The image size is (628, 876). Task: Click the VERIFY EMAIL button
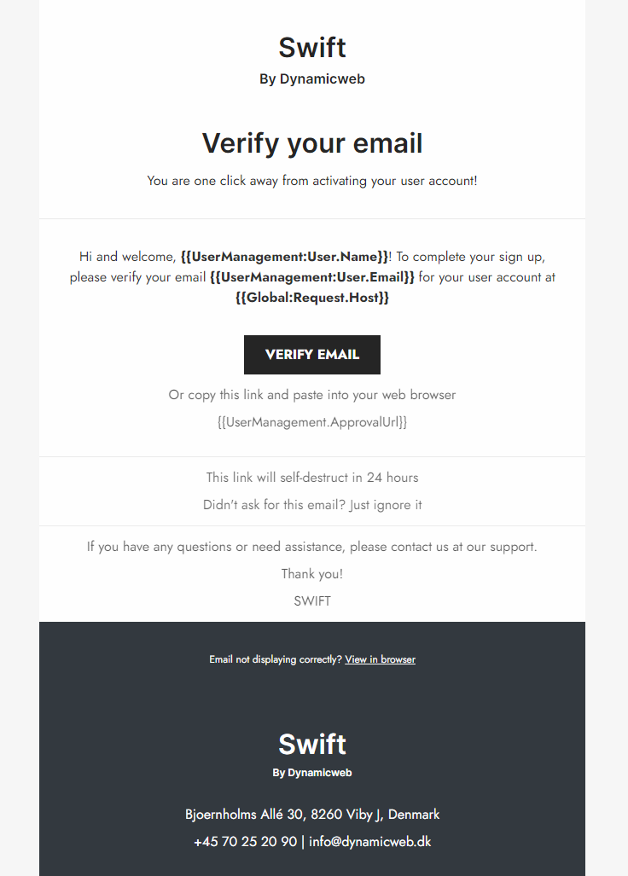coord(312,355)
